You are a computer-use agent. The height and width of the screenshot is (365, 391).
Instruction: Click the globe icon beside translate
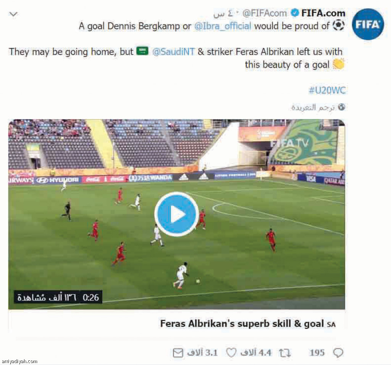click(341, 107)
